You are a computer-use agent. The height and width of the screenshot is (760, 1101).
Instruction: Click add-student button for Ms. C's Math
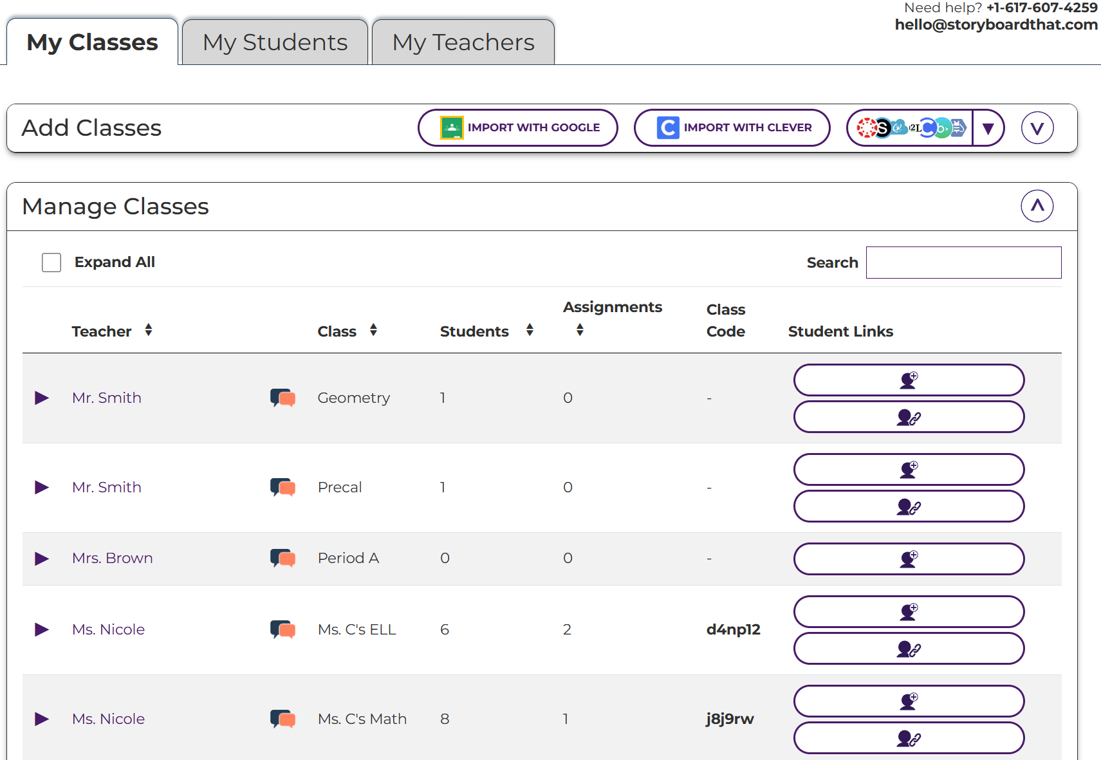point(909,701)
